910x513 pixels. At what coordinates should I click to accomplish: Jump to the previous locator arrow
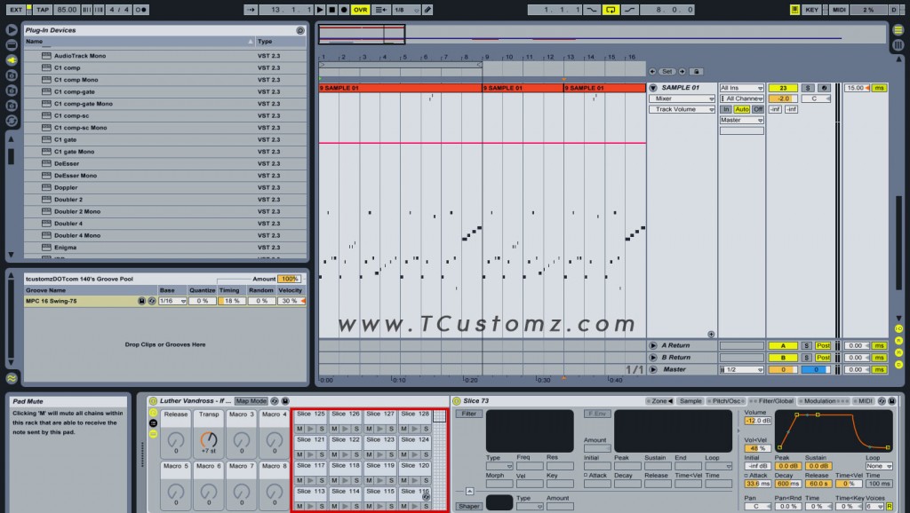[652, 71]
